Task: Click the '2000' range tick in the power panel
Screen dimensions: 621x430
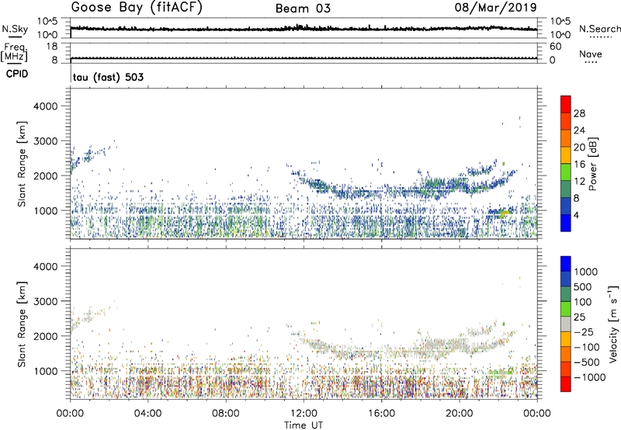Action: [45, 175]
